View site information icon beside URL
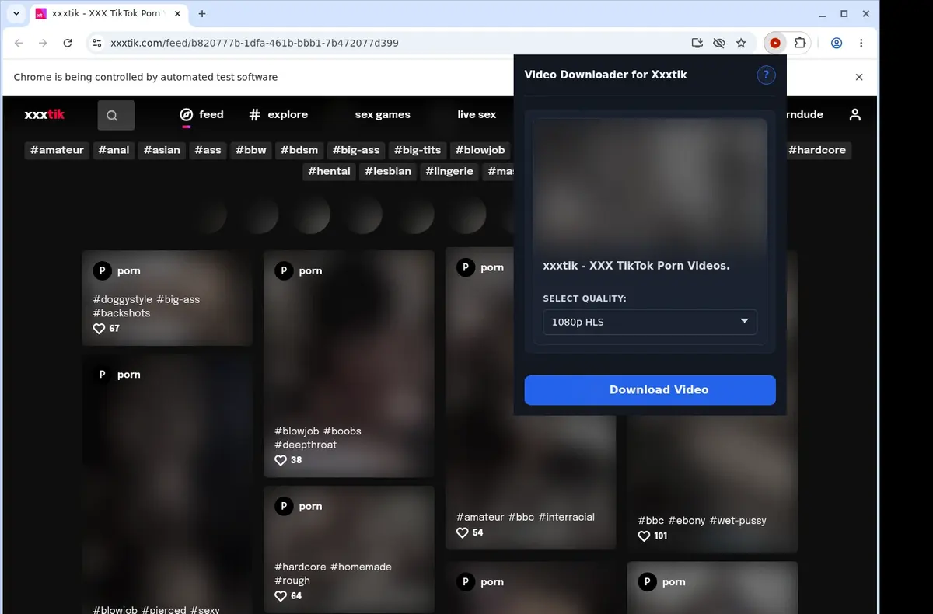This screenshot has height=614, width=933. (96, 44)
